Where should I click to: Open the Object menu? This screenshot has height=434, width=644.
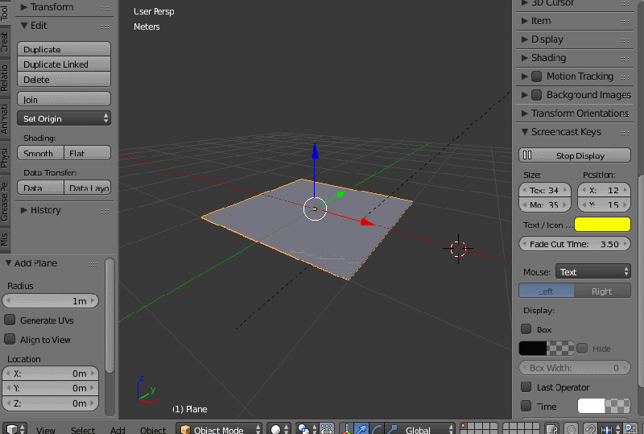point(153,430)
